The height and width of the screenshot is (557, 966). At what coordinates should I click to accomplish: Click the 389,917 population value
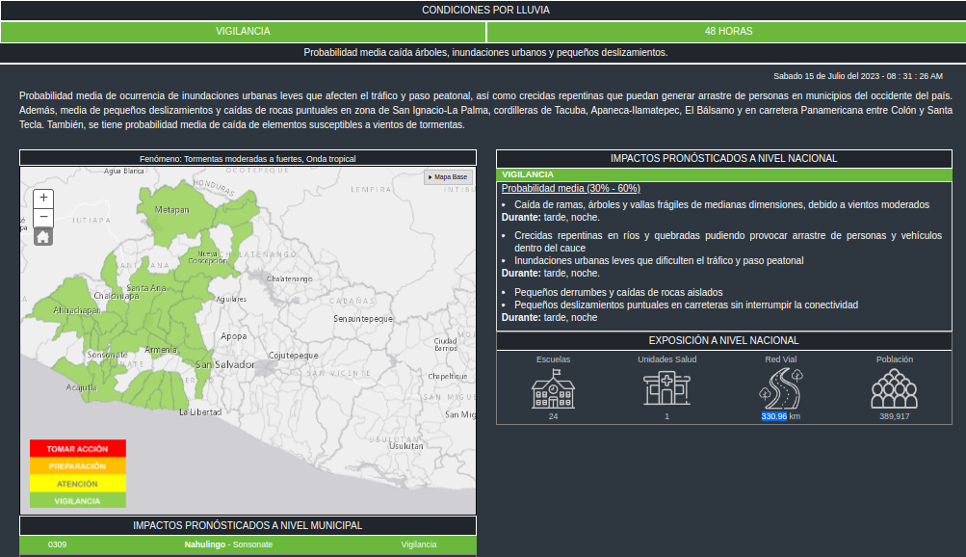click(894, 416)
